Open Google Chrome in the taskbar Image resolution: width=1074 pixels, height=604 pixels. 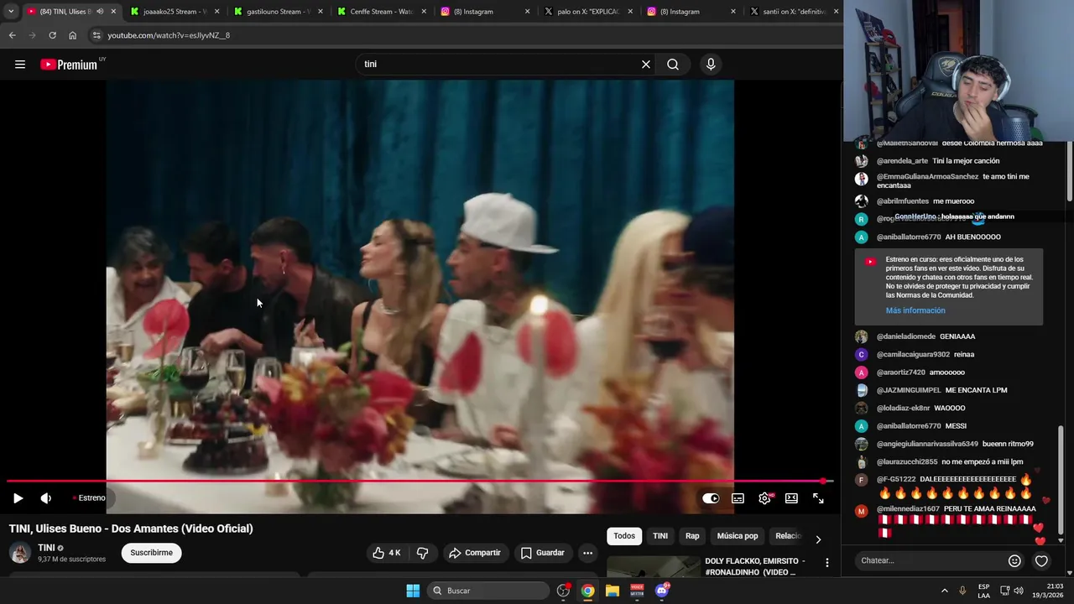pyautogui.click(x=588, y=591)
